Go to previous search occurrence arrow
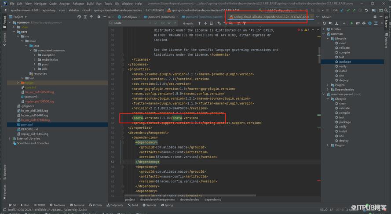The height and width of the screenshot is (214, 391). (200, 23)
